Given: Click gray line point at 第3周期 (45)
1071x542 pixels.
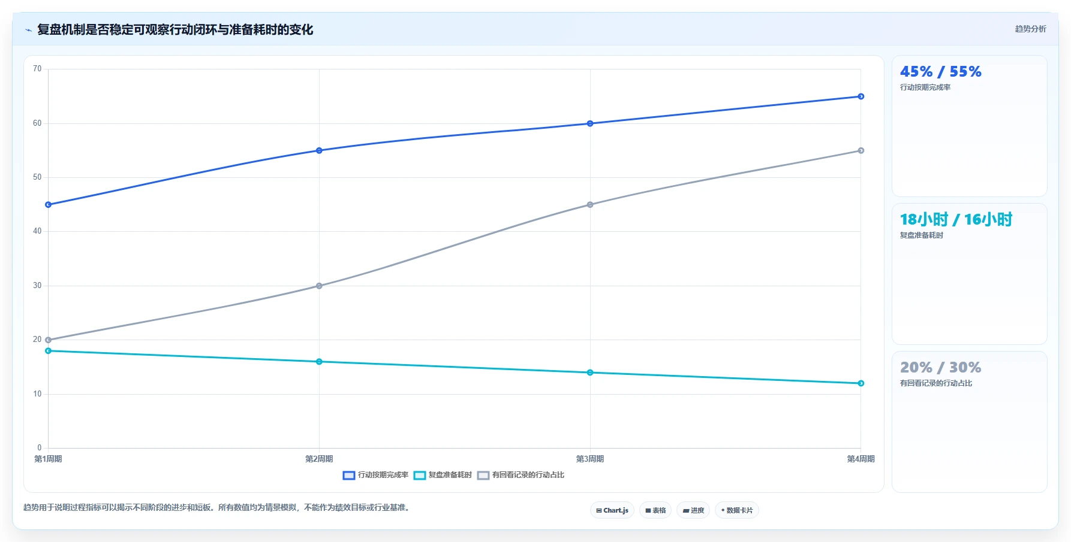Looking at the screenshot, I should click(590, 205).
